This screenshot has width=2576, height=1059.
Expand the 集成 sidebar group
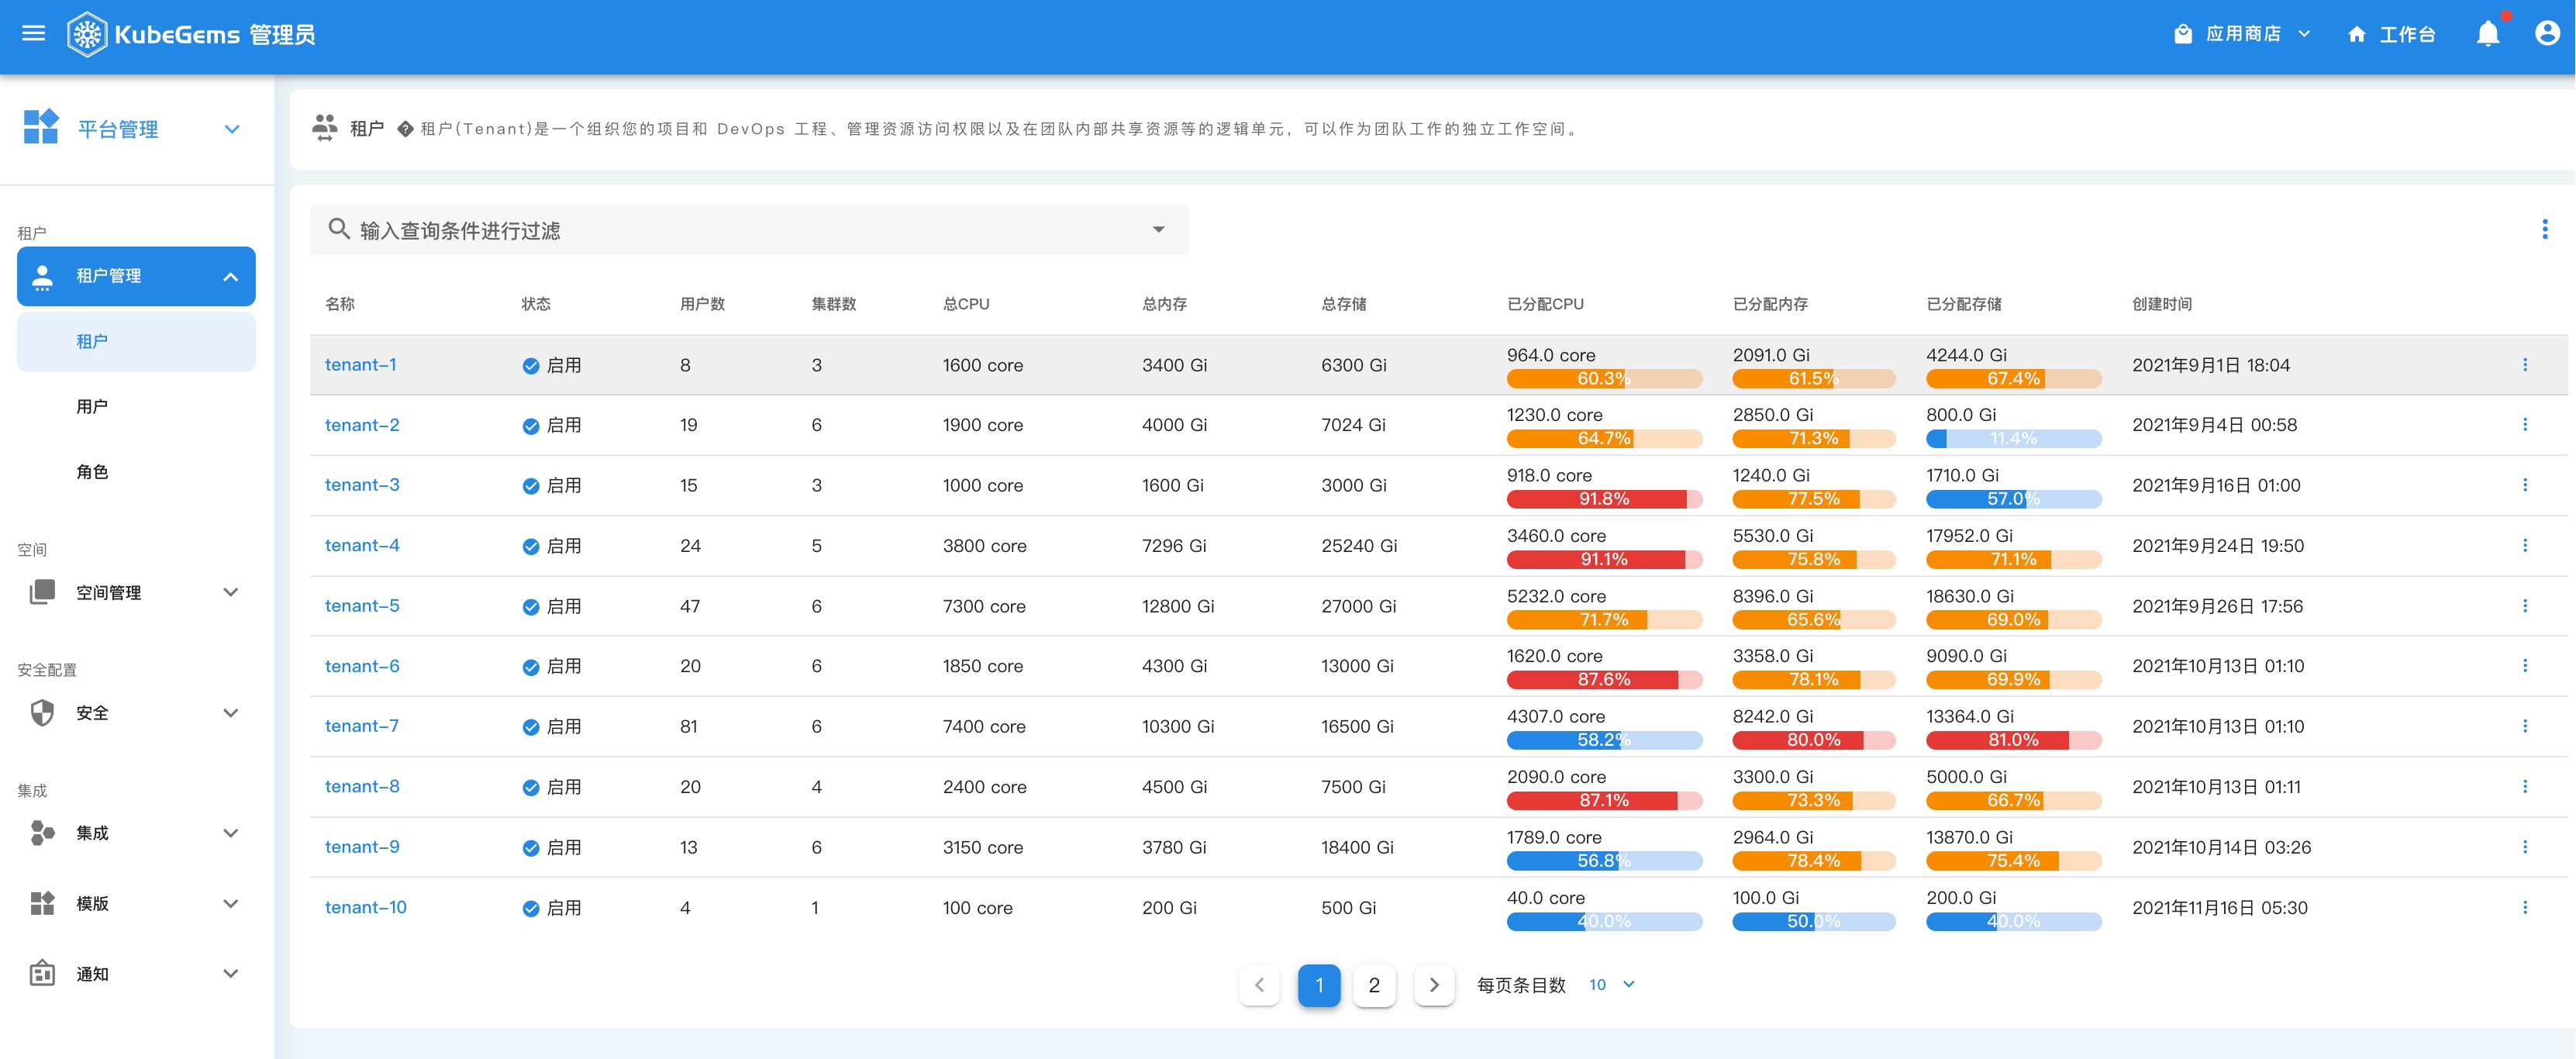point(231,833)
